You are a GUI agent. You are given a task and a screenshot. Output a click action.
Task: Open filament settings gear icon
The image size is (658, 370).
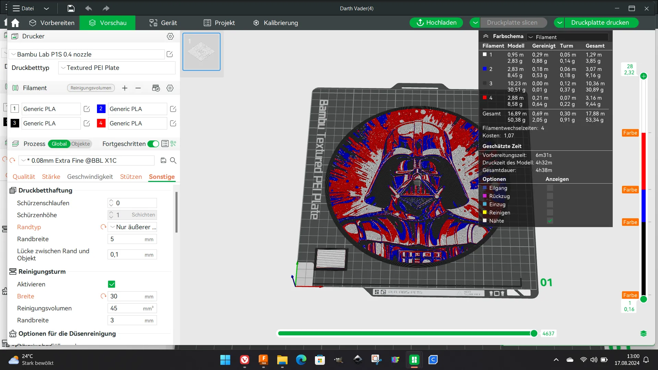tap(170, 88)
